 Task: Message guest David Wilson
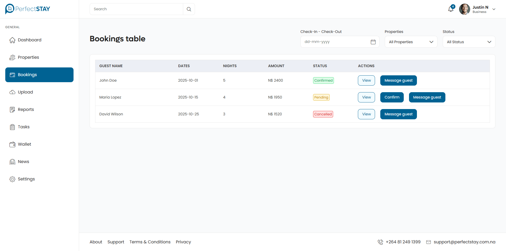(398, 114)
